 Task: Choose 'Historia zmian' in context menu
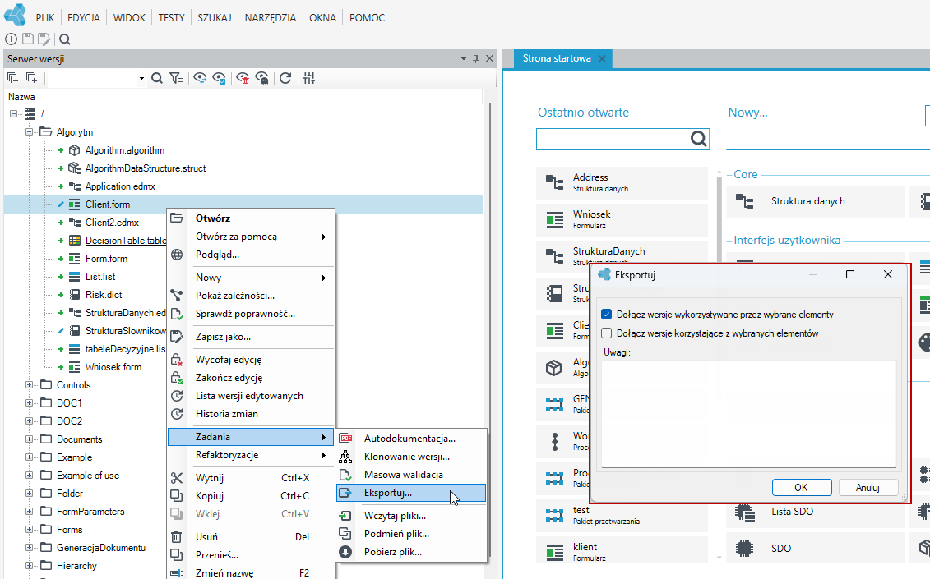click(x=252, y=414)
